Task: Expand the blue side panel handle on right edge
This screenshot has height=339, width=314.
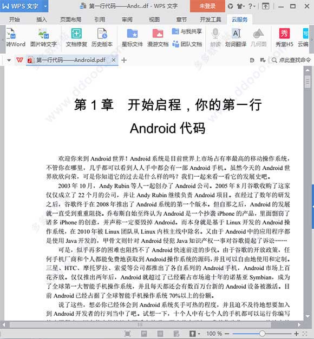Action: click(313, 206)
